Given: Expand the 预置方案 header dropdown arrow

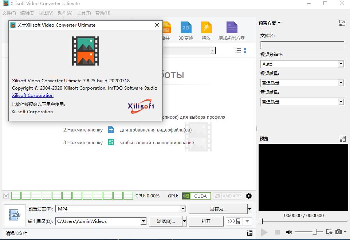Looking at the screenshot, I should point(279,23).
